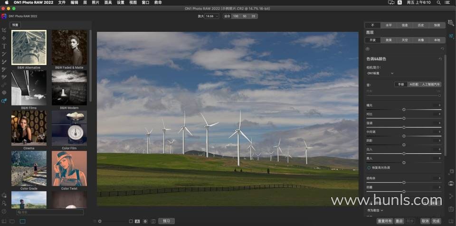The width and height of the screenshot is (456, 226).
Task: Expand the 作为射击 white balance dropdown
Action: click(x=375, y=210)
